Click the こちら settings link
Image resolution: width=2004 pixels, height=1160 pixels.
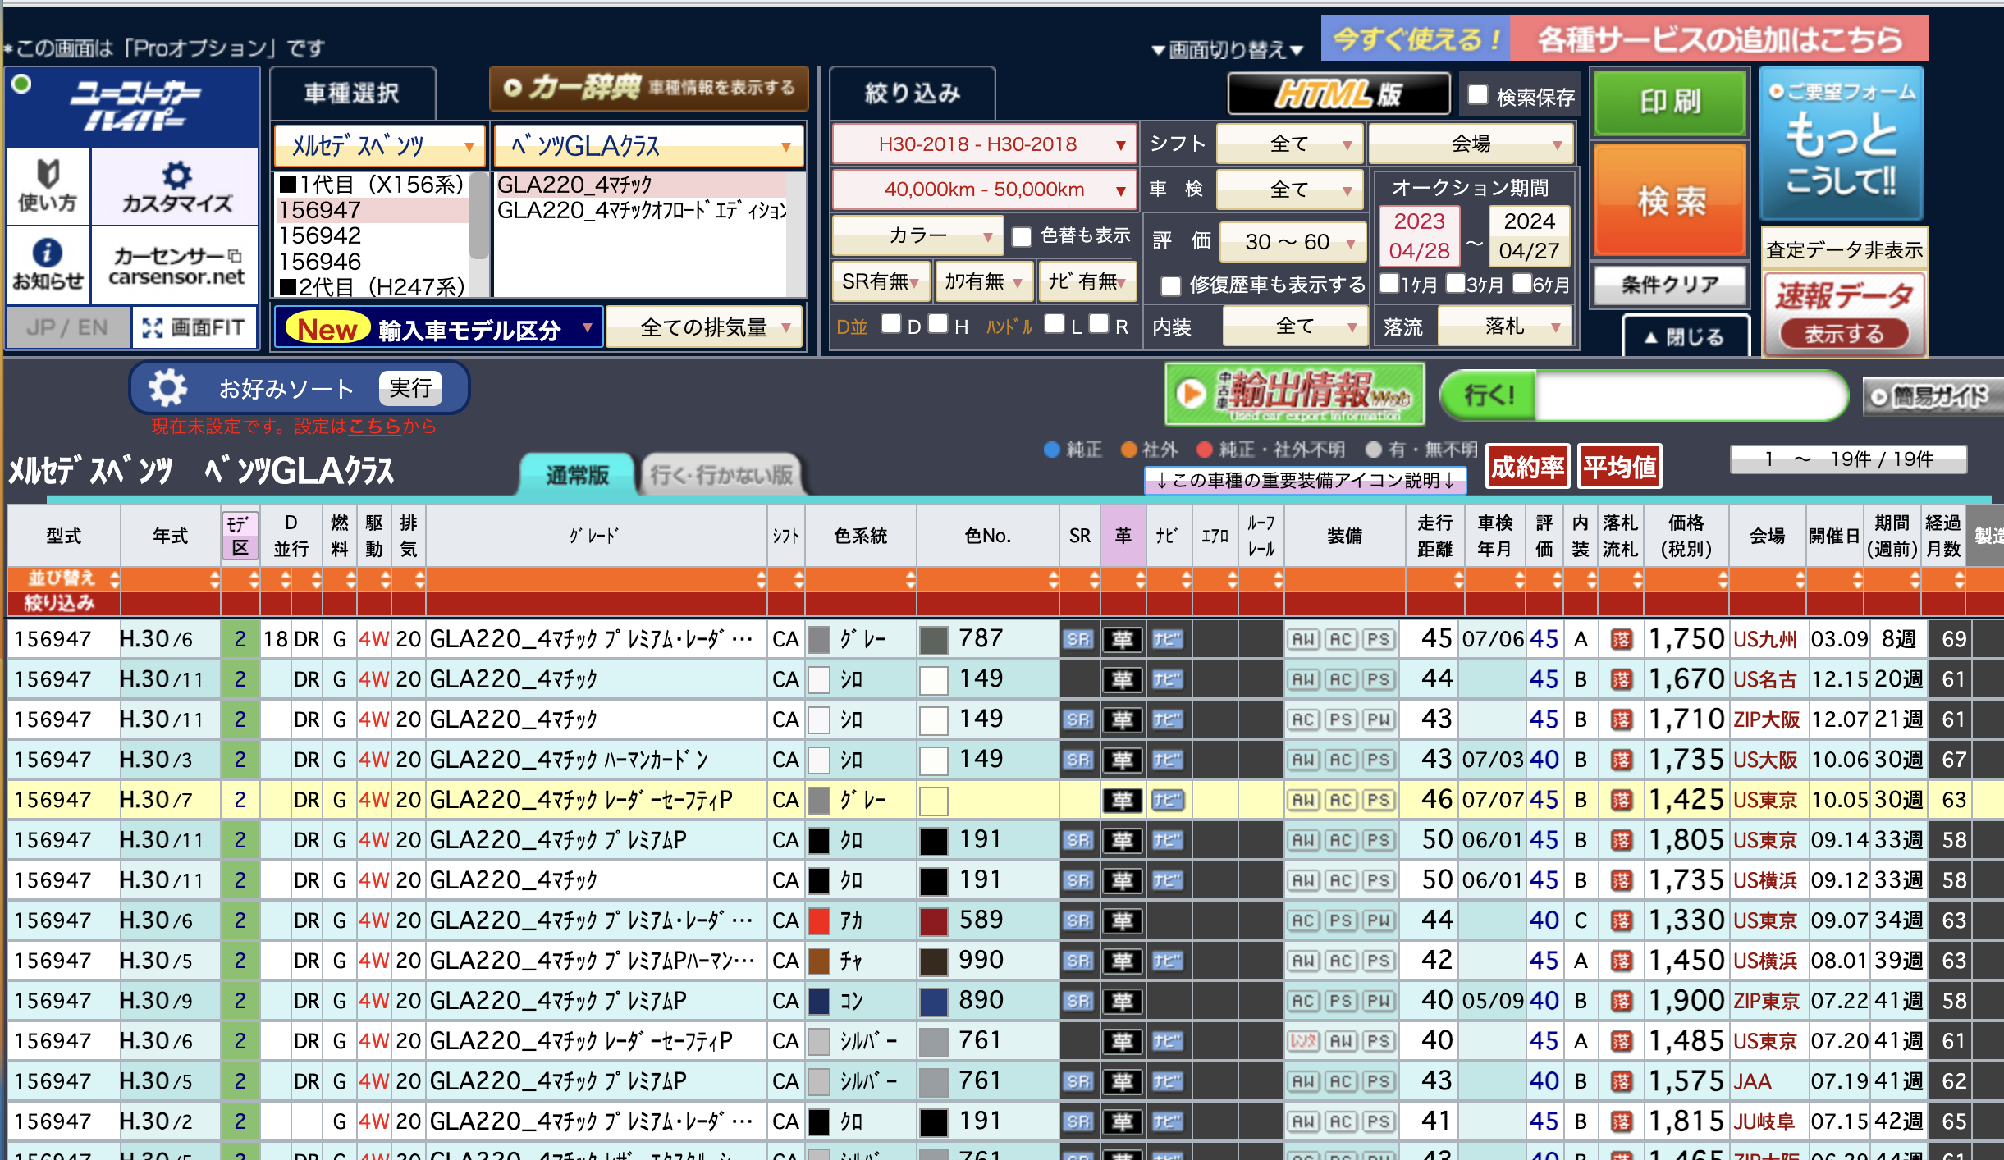(x=375, y=427)
